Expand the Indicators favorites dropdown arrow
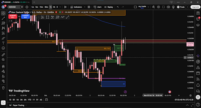The width and height of the screenshot is (201, 108). pos(85,7)
